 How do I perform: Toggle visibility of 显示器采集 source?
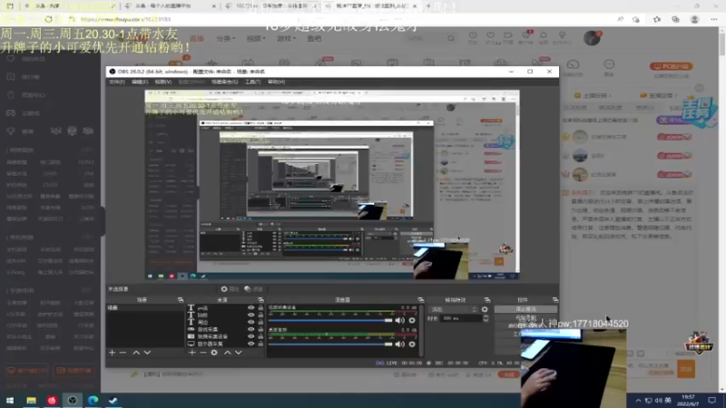[x=251, y=344]
